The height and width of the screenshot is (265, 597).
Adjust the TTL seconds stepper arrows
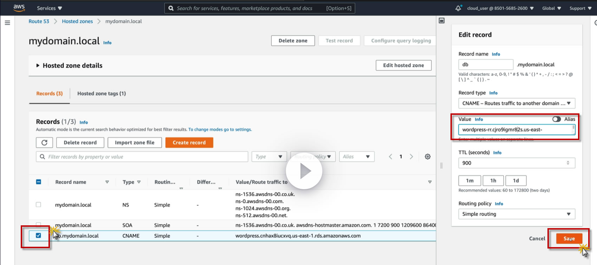[568, 163]
